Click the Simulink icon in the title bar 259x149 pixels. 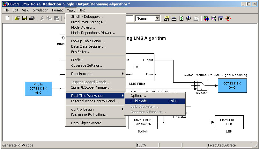(5, 4)
